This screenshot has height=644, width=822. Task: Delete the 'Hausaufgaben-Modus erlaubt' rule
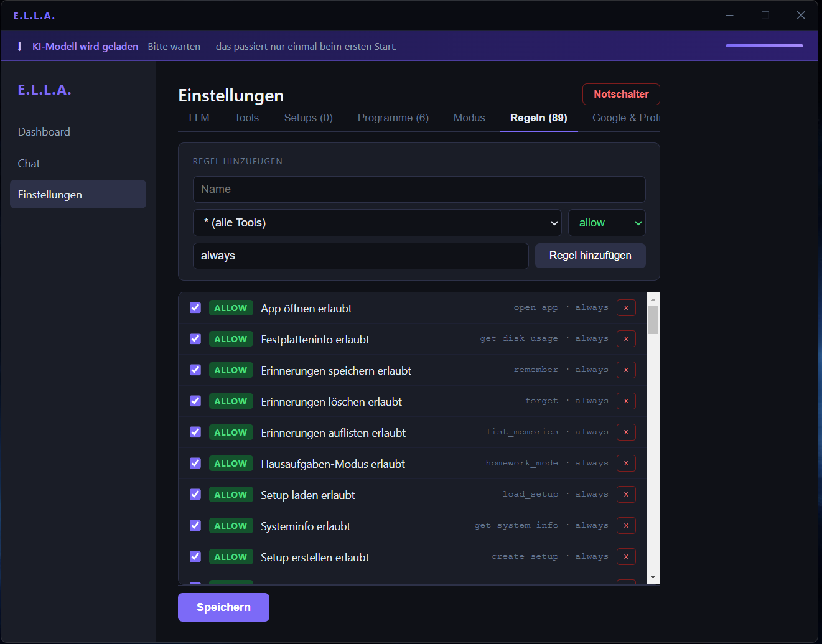(x=626, y=464)
